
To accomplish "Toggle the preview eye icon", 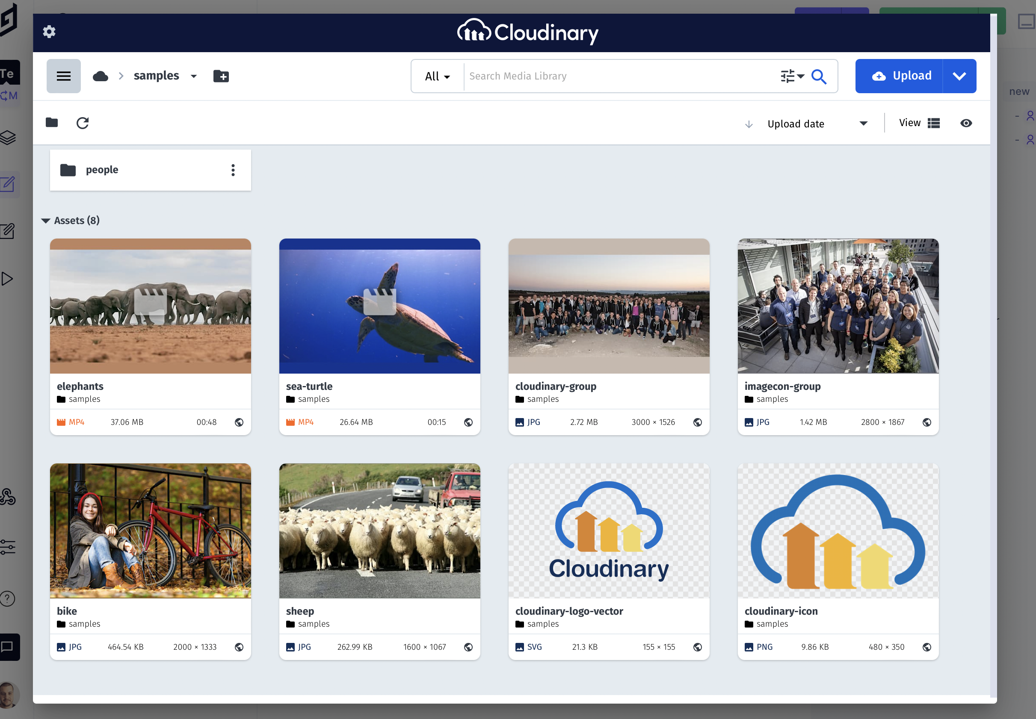I will (x=966, y=123).
